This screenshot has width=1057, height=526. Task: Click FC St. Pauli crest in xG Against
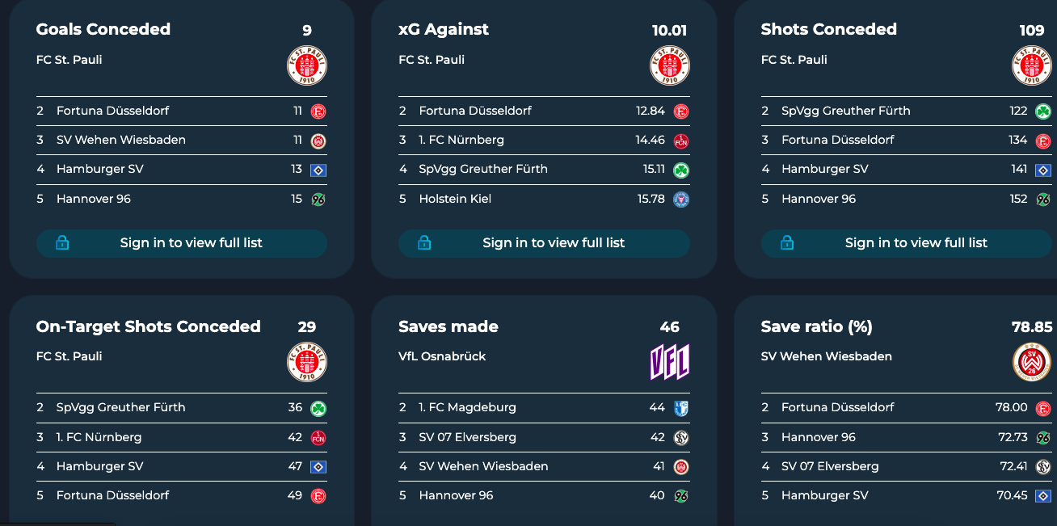[670, 65]
